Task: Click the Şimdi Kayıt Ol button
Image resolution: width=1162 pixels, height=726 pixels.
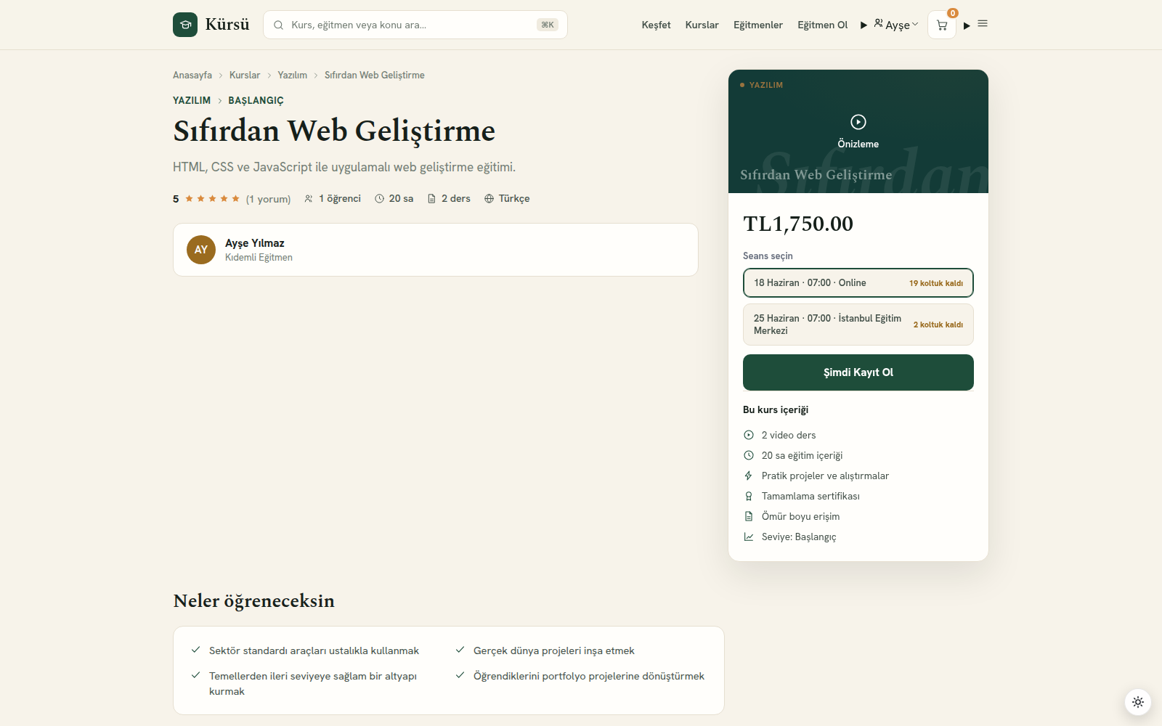Action: [x=858, y=372]
